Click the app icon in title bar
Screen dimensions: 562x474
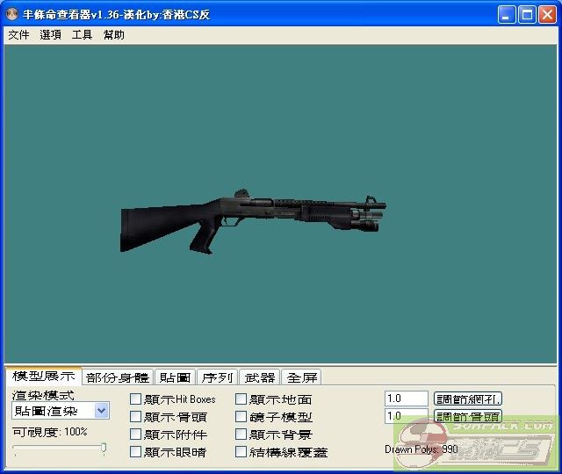point(12,15)
